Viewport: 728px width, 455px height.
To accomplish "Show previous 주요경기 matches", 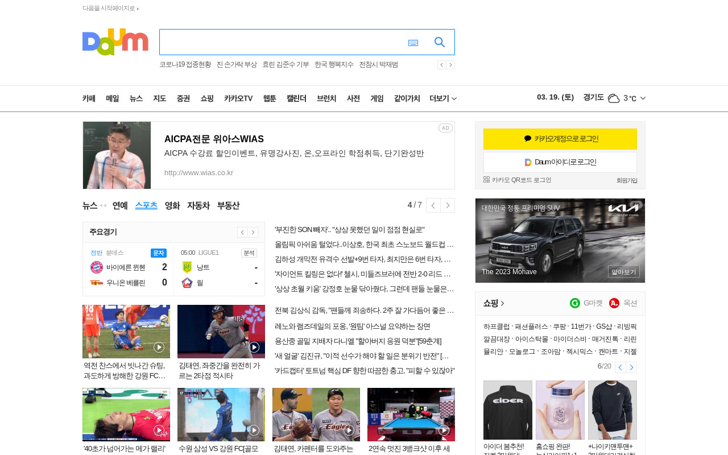I will tap(242, 232).
